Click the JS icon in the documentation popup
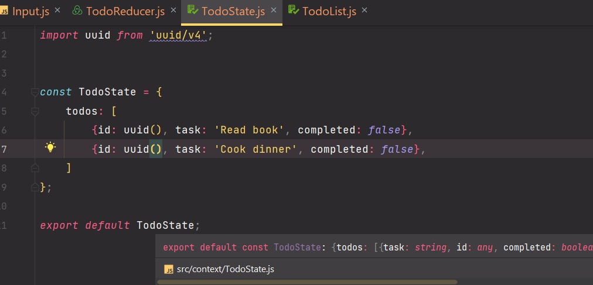 click(168, 269)
